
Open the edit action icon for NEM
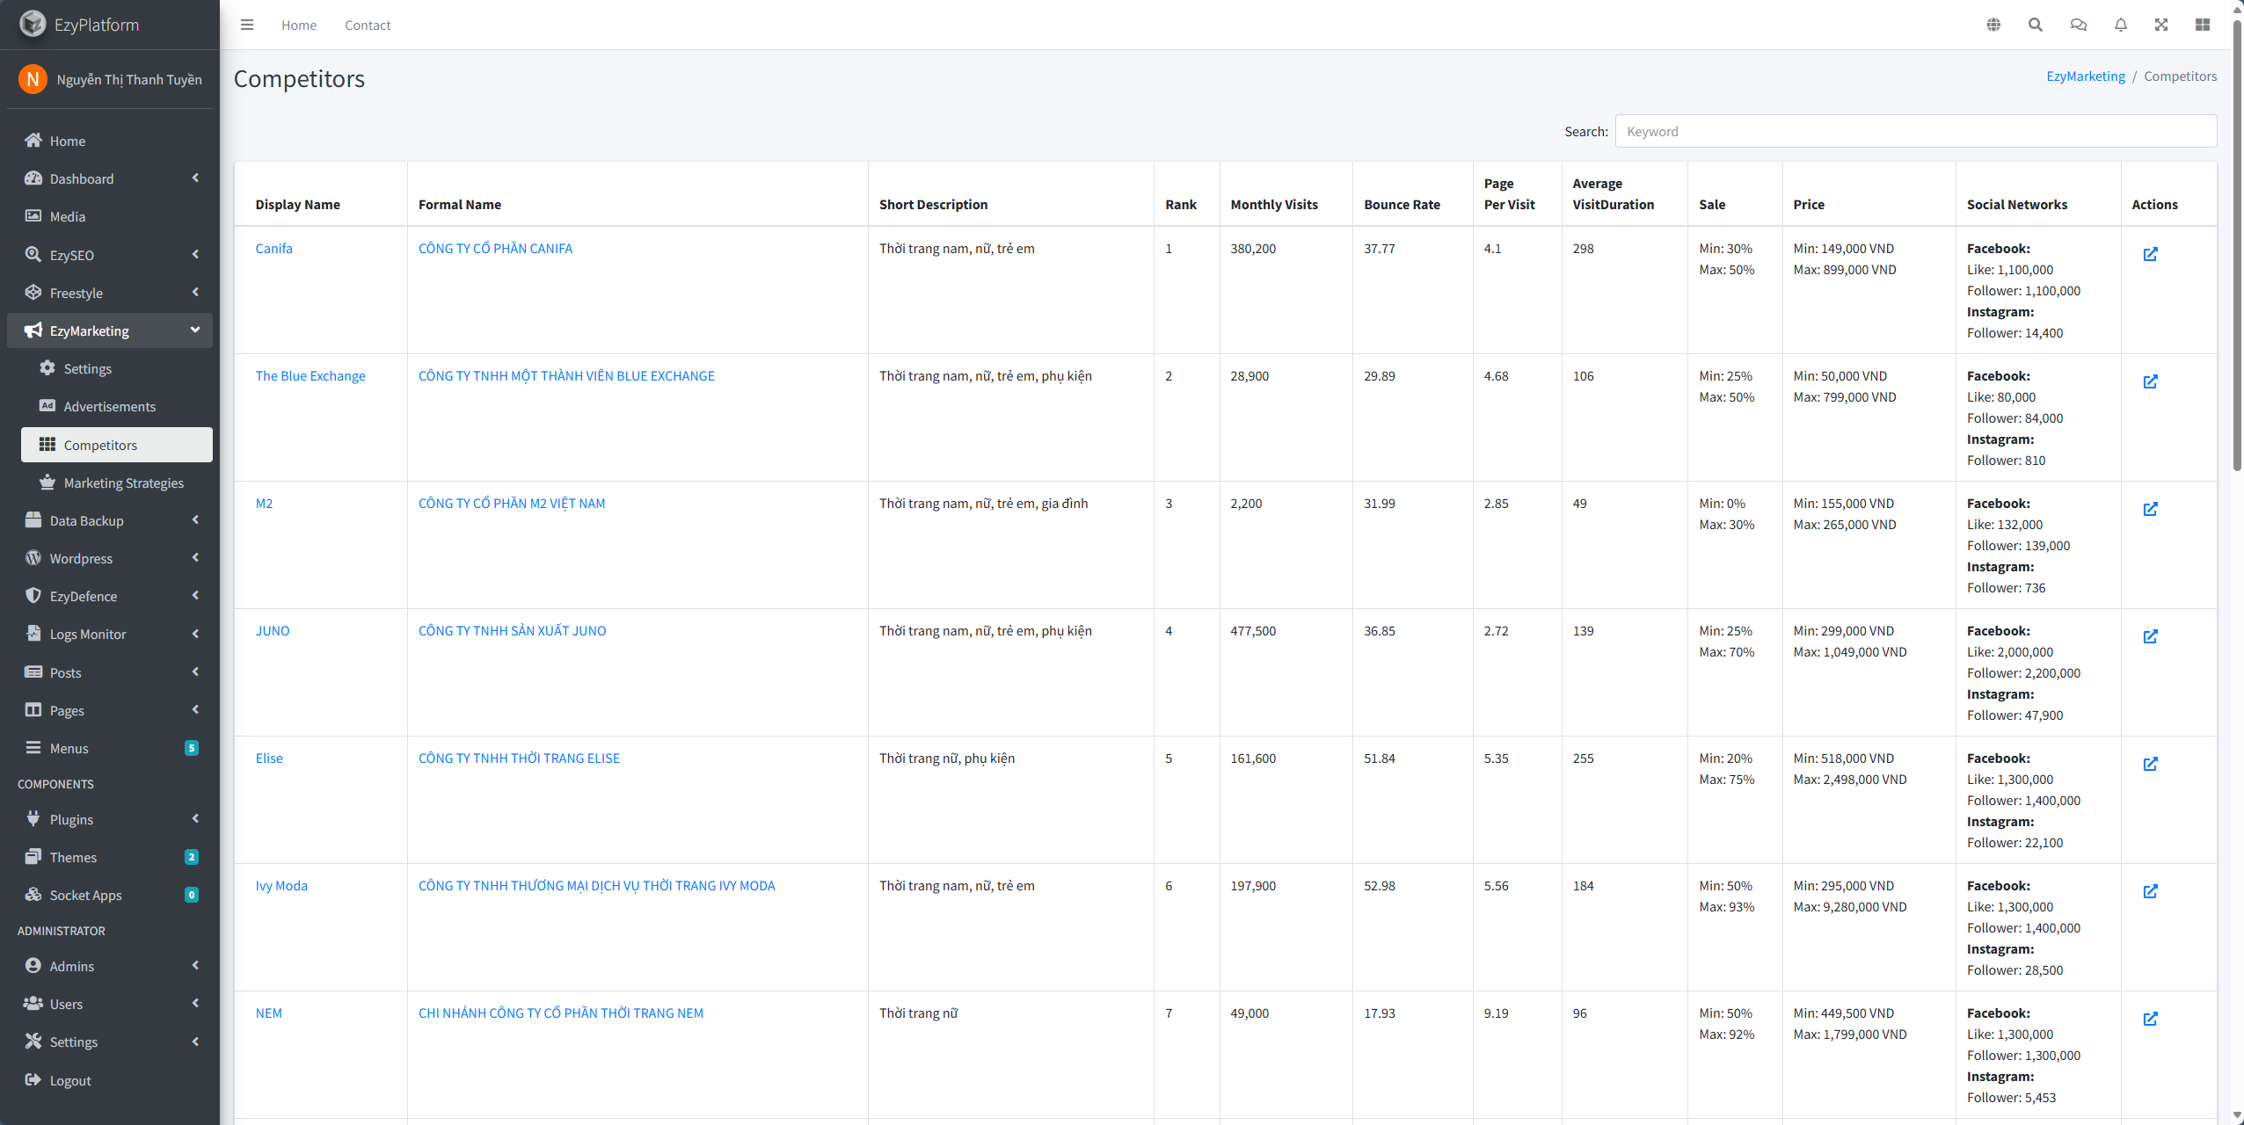(x=2151, y=1019)
